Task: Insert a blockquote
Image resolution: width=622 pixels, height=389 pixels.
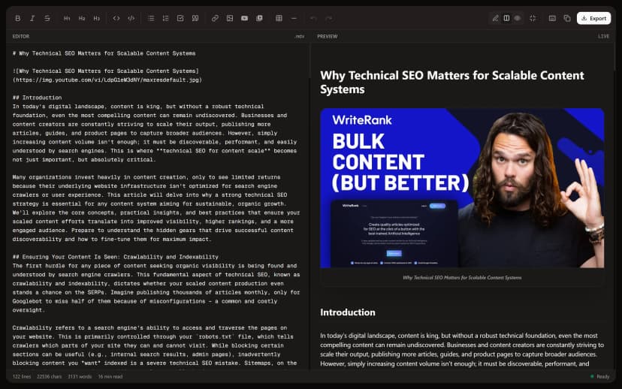Action: point(195,18)
